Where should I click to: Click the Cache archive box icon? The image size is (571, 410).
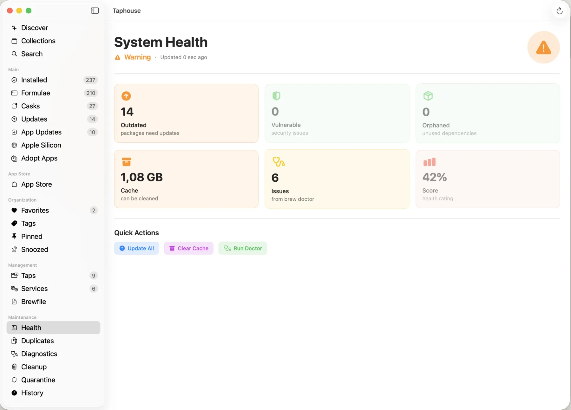click(126, 162)
